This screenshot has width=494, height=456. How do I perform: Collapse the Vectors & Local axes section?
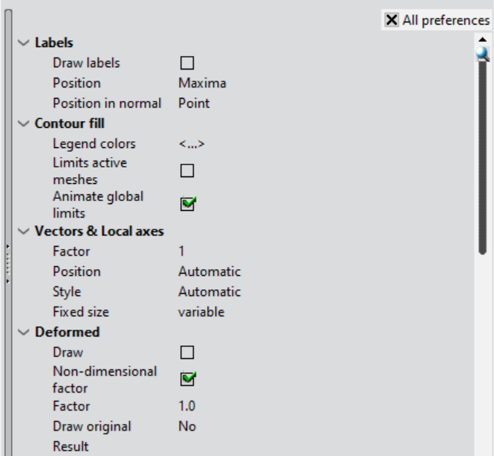[x=24, y=231]
